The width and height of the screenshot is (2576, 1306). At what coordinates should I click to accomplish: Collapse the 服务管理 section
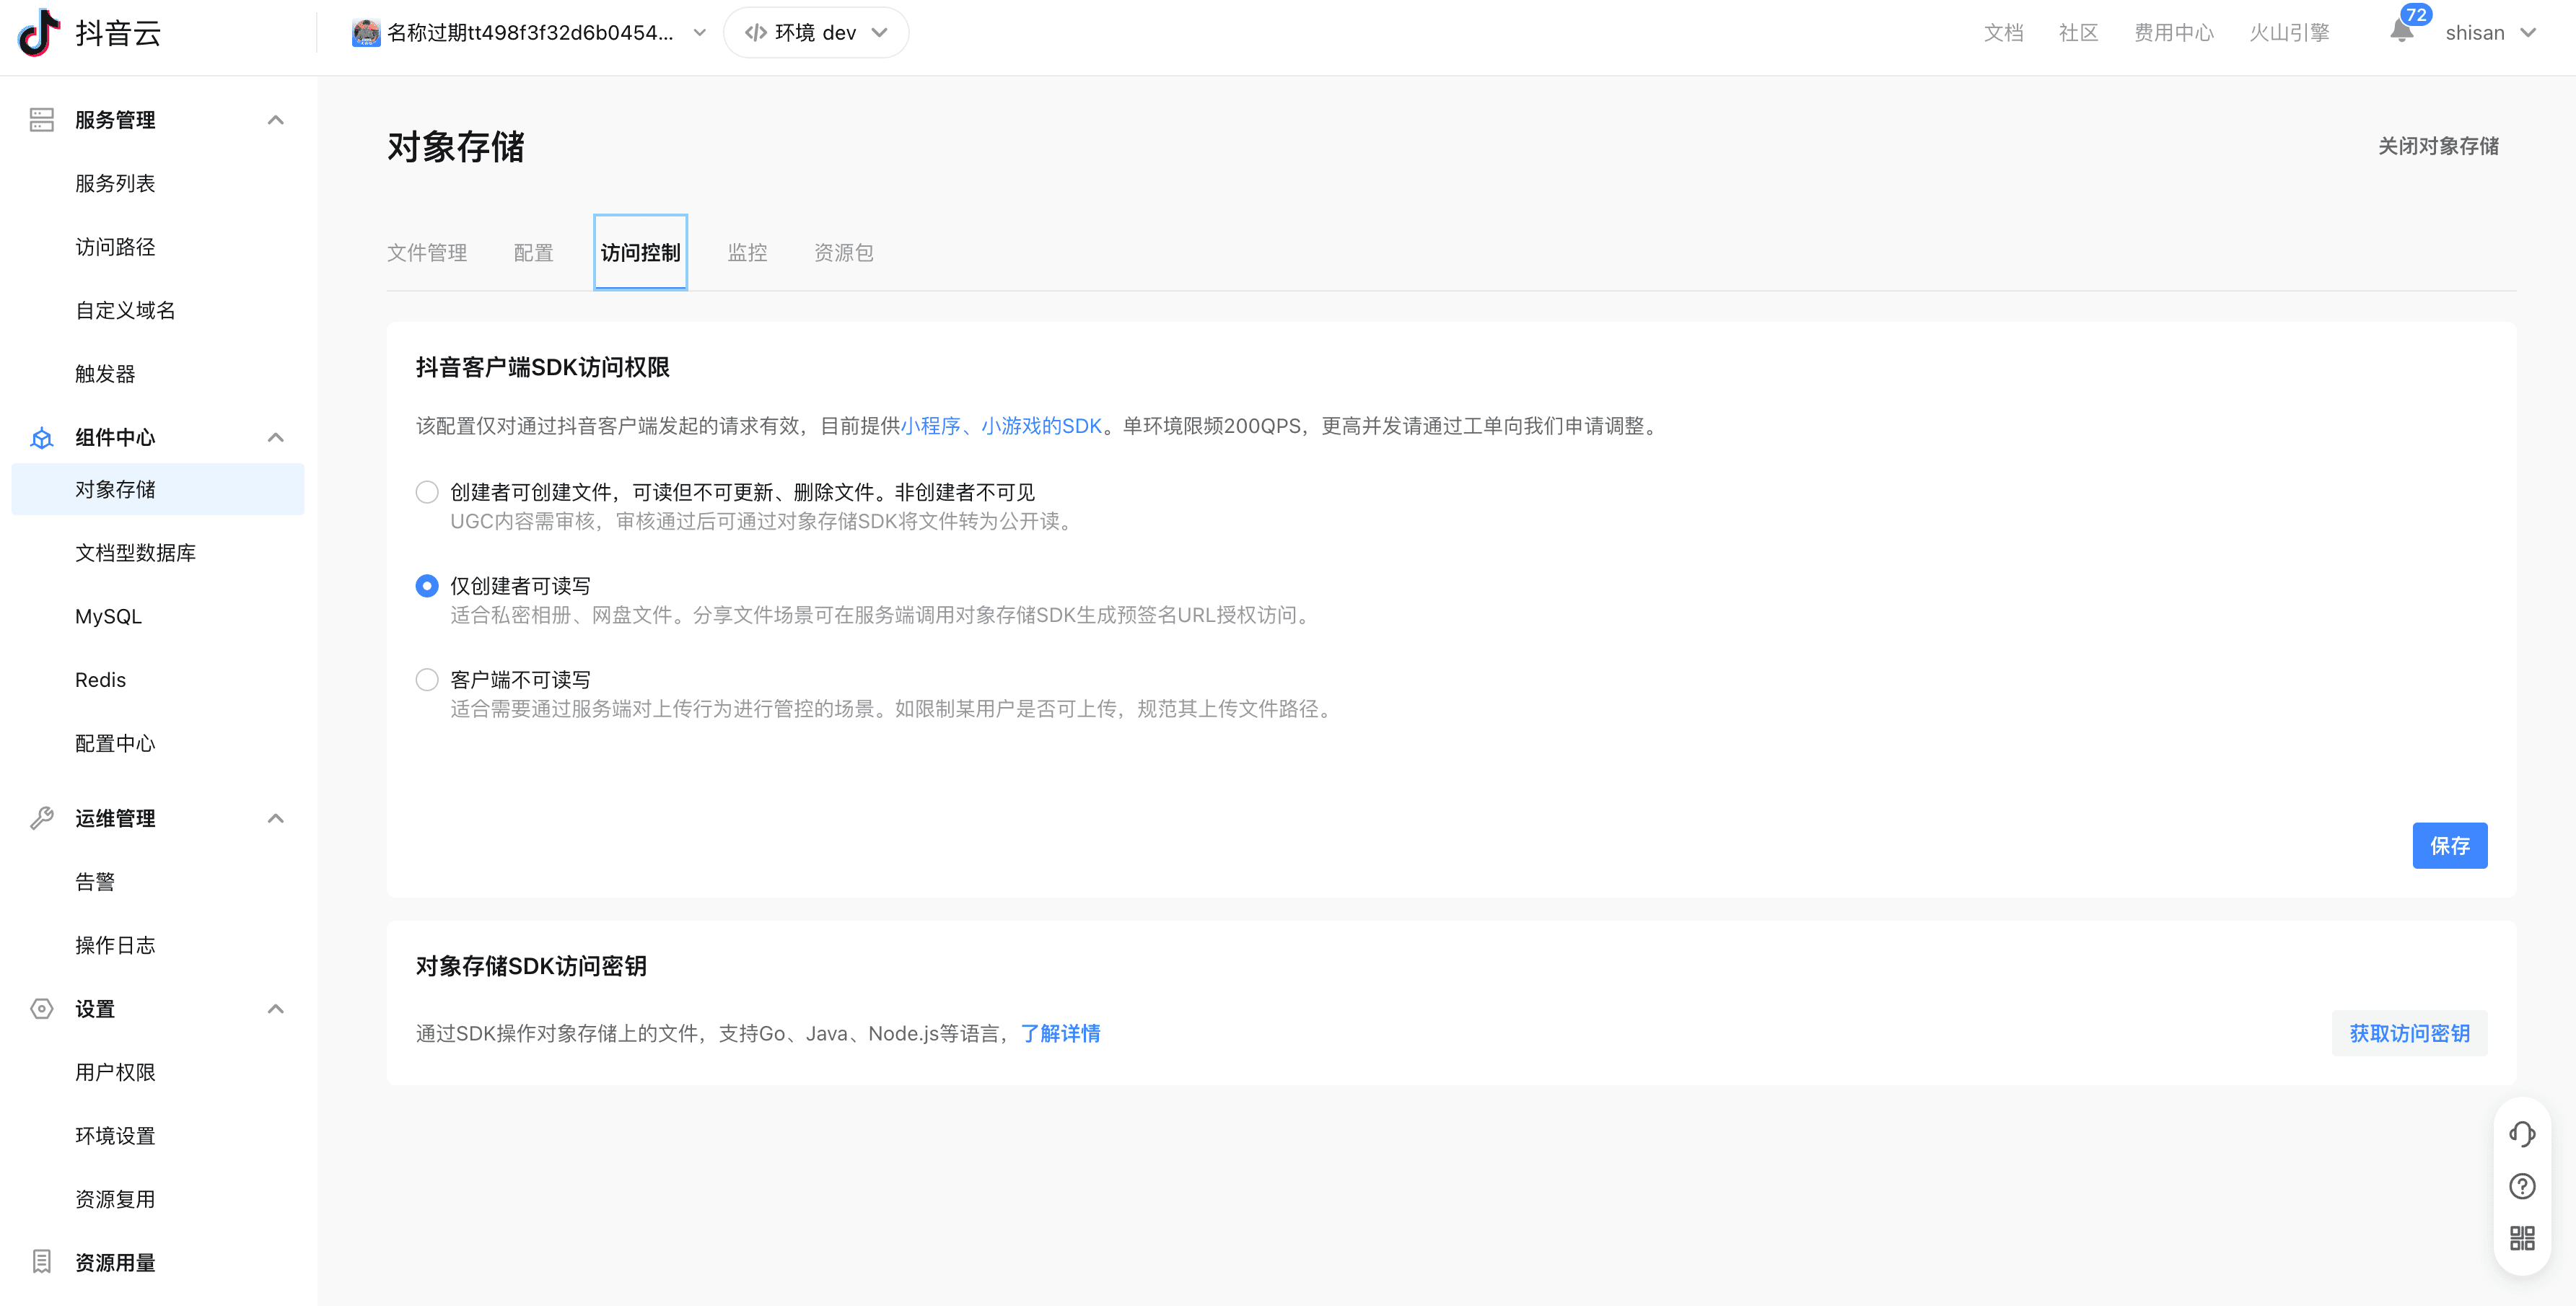[x=276, y=120]
